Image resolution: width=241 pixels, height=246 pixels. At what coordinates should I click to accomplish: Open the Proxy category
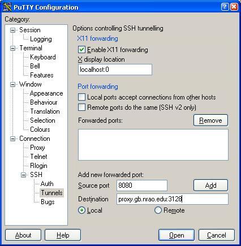[x=37, y=148]
